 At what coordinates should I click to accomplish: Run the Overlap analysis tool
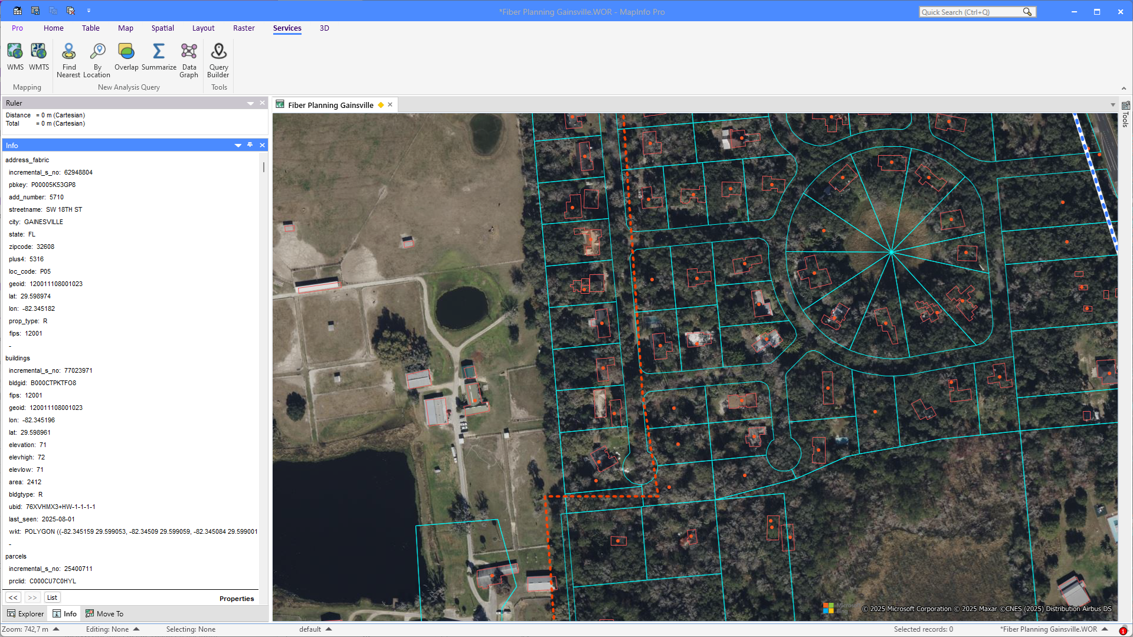coord(126,57)
